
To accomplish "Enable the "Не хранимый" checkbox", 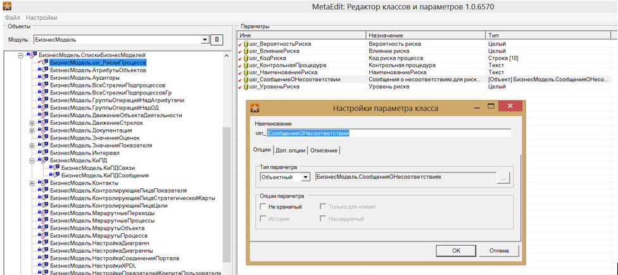I will click(x=263, y=207).
